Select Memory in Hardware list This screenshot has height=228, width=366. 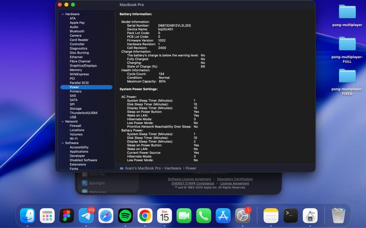tap(76, 70)
